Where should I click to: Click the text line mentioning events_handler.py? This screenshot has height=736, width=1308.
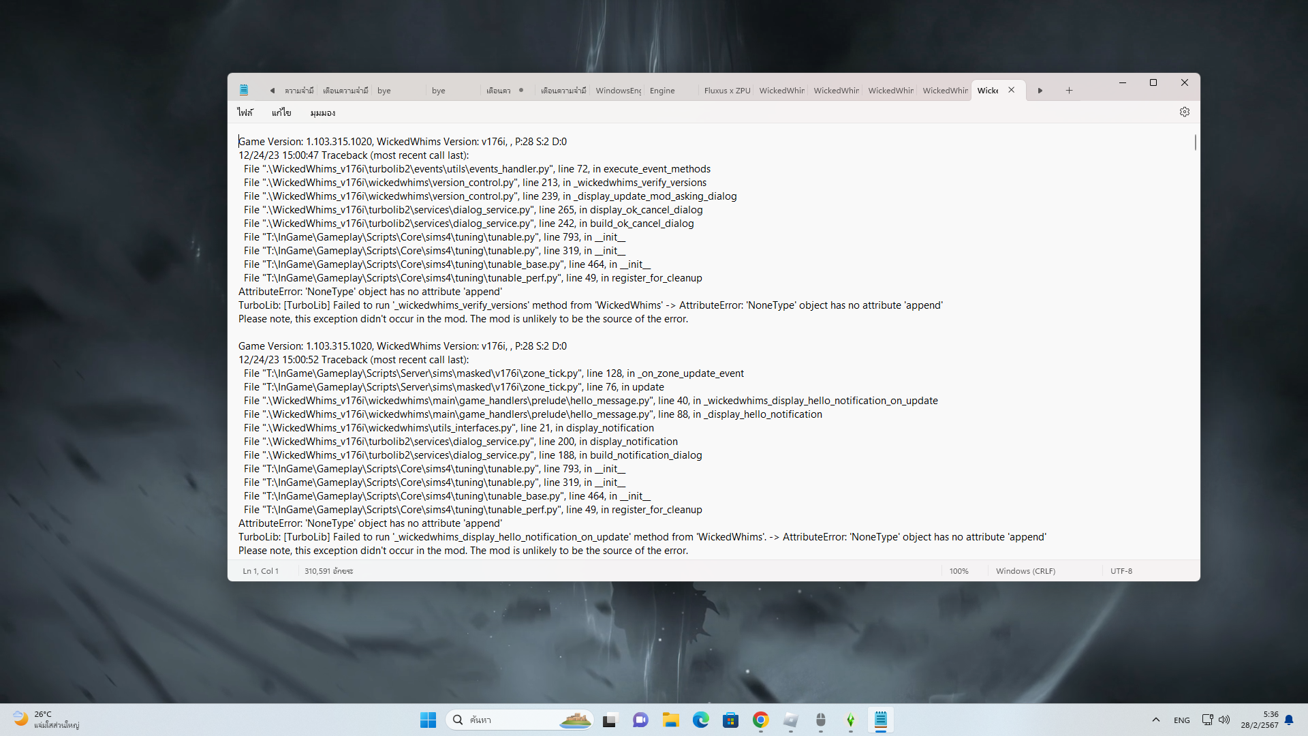point(477,169)
